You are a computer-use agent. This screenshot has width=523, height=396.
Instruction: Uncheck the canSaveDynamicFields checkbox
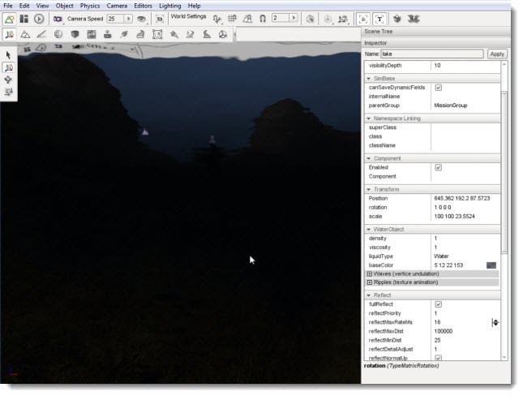(439, 88)
